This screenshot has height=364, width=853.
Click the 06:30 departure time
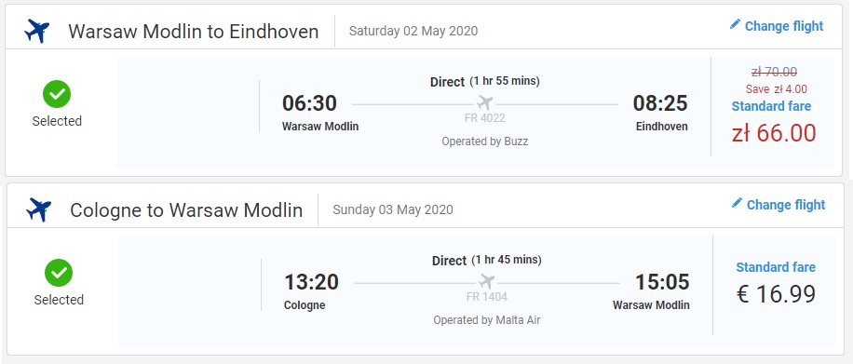(309, 103)
